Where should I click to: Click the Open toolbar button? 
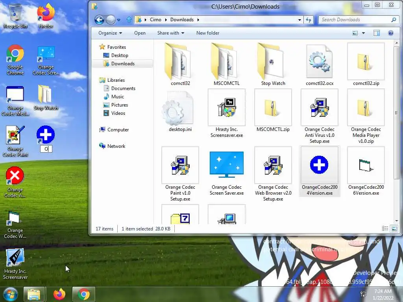tap(140, 33)
